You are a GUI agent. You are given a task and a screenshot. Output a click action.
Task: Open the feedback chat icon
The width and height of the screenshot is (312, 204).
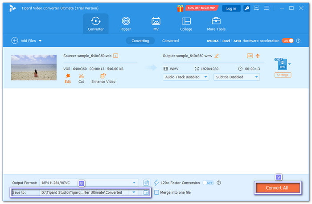[256, 8]
